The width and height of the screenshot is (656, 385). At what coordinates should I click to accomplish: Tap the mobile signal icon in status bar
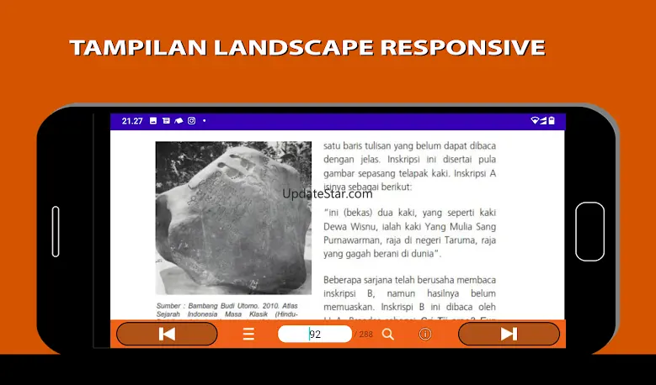[x=543, y=121]
